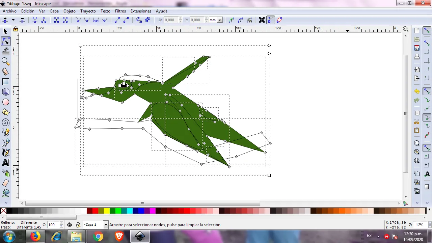Select the Zoom magnifier tool
Screen dimensions: 432x243
point(5,61)
